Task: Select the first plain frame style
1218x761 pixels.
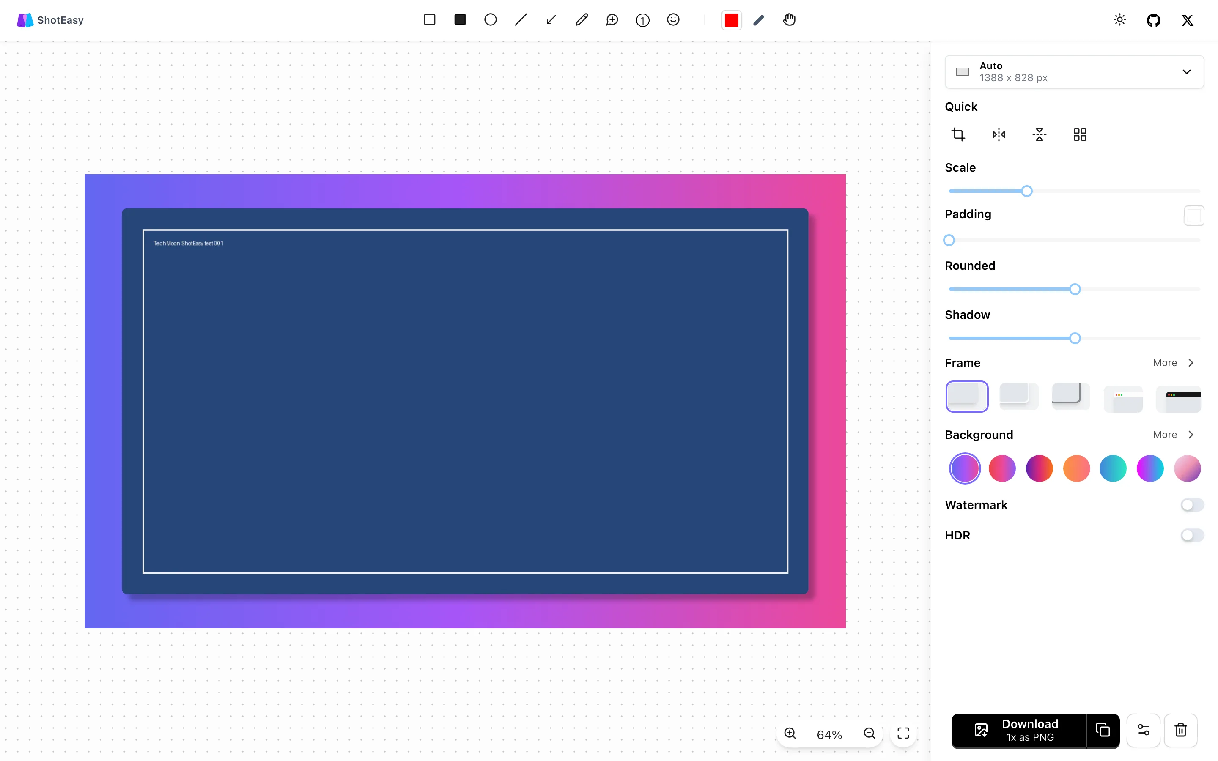Action: click(x=967, y=397)
